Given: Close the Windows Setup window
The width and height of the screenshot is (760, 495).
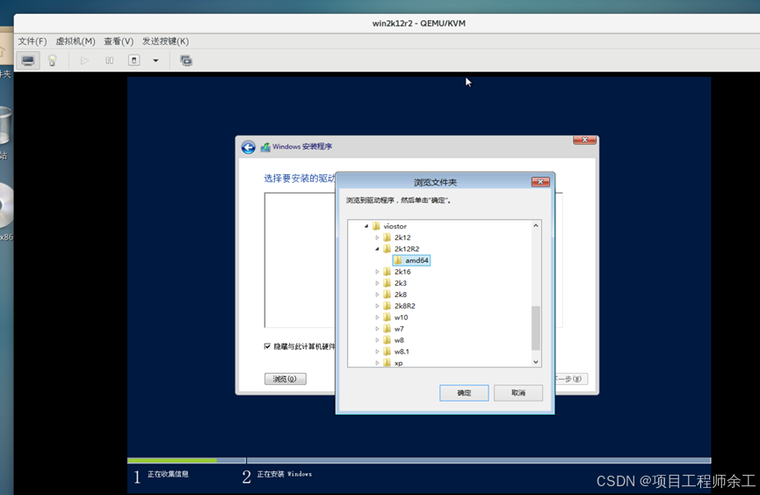Looking at the screenshot, I should point(584,140).
